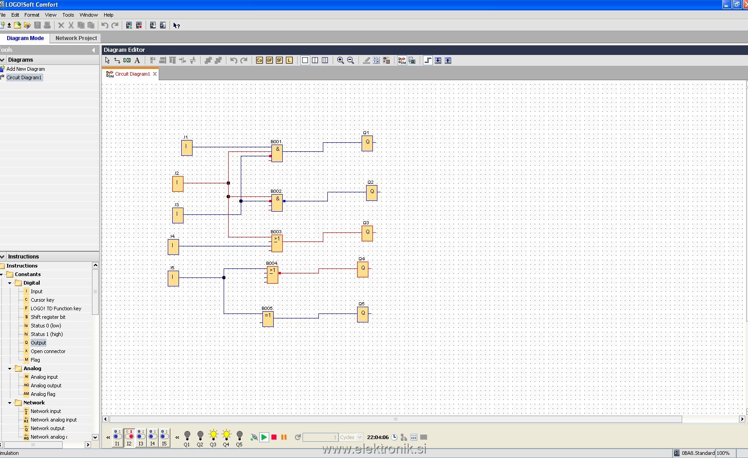Viewport: 748px width, 458px height.
Task: Open the Basic Functions (GF) palette
Action: [269, 60]
